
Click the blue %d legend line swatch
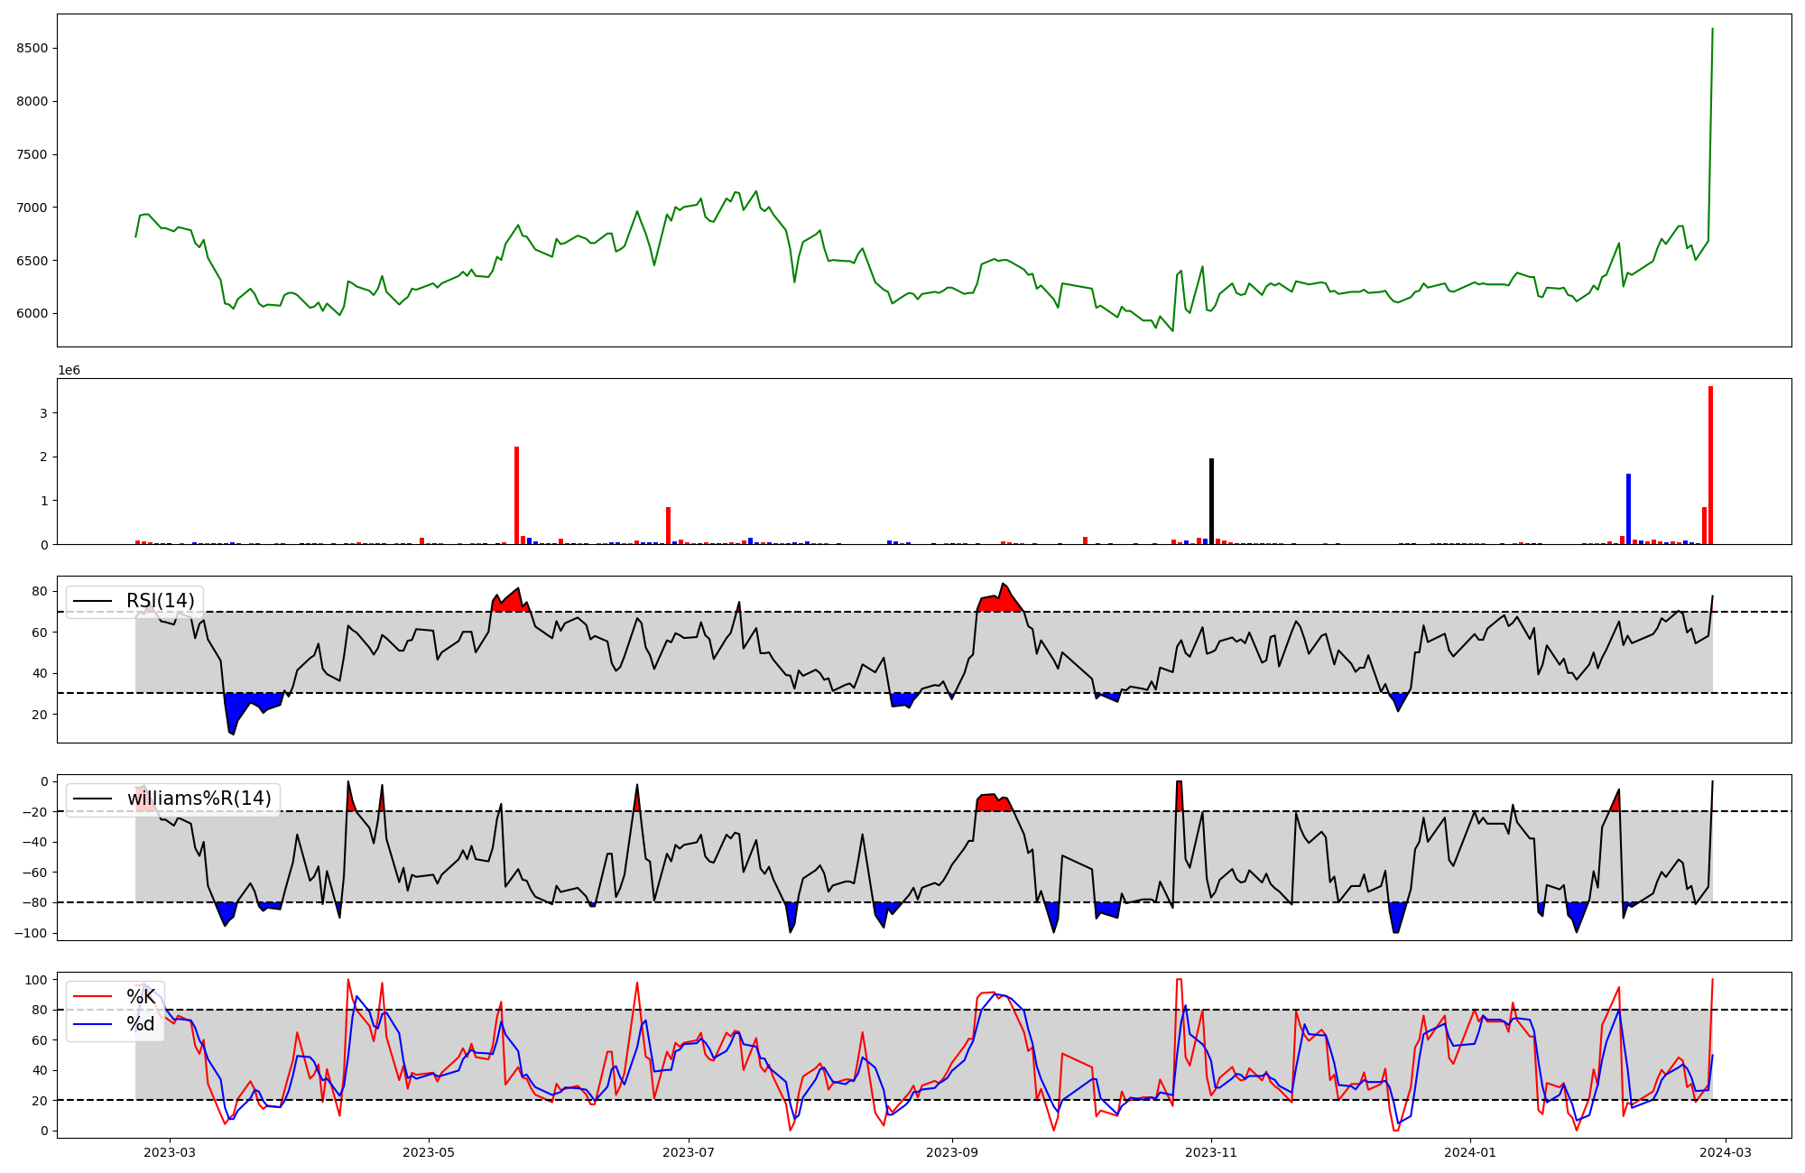coord(92,1024)
